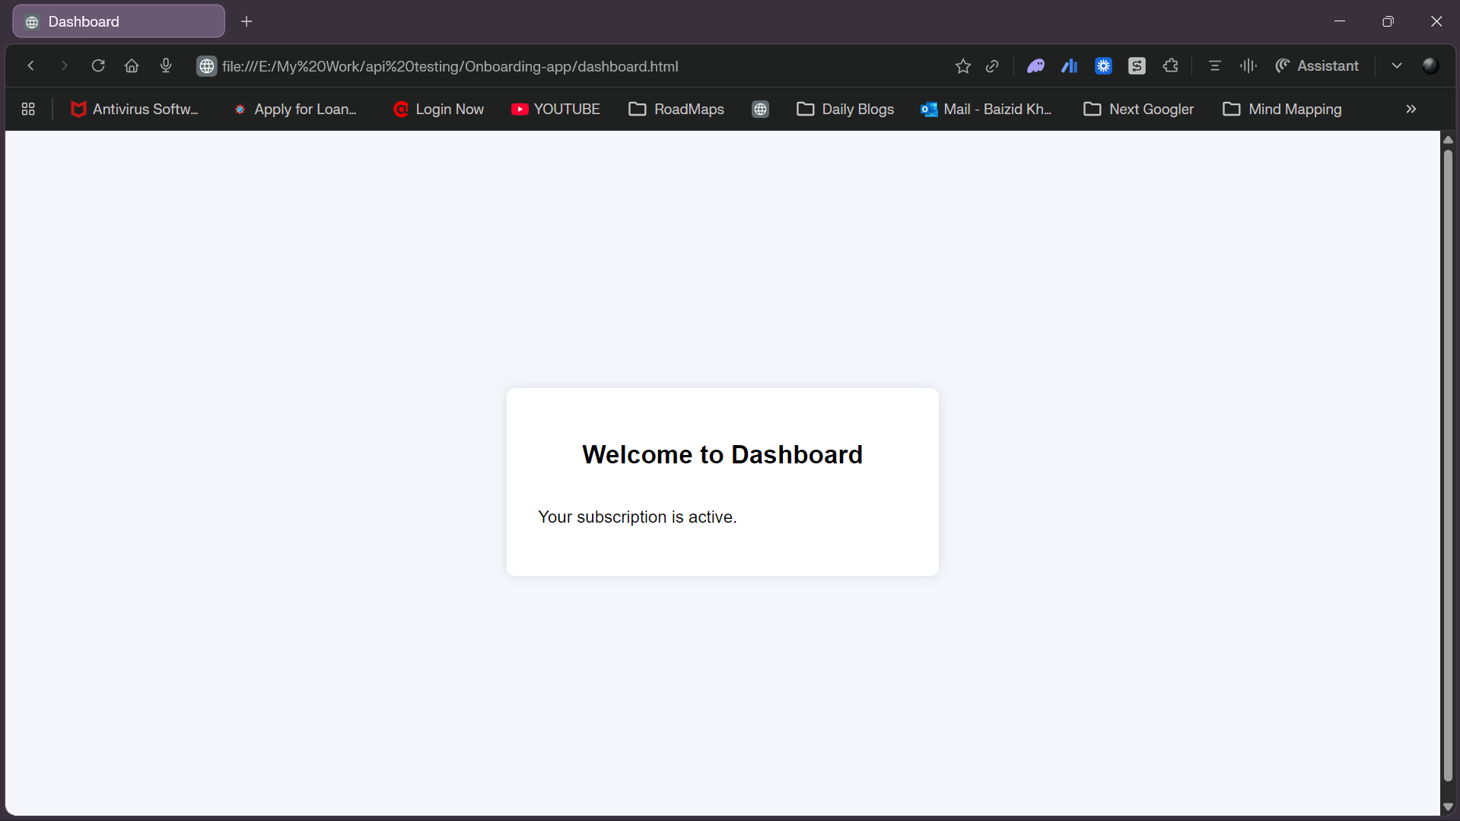Click the forward navigation arrow
This screenshot has height=821, width=1460.
pos(65,66)
